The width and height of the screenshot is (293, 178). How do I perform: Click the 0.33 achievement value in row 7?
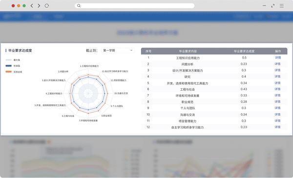244,96
